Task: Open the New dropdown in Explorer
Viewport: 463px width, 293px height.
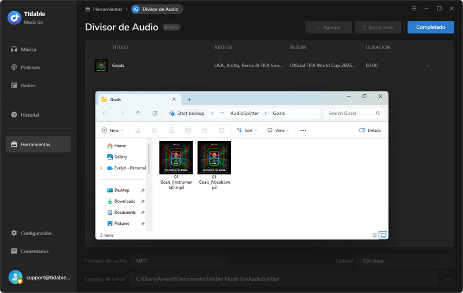Action: click(x=112, y=130)
